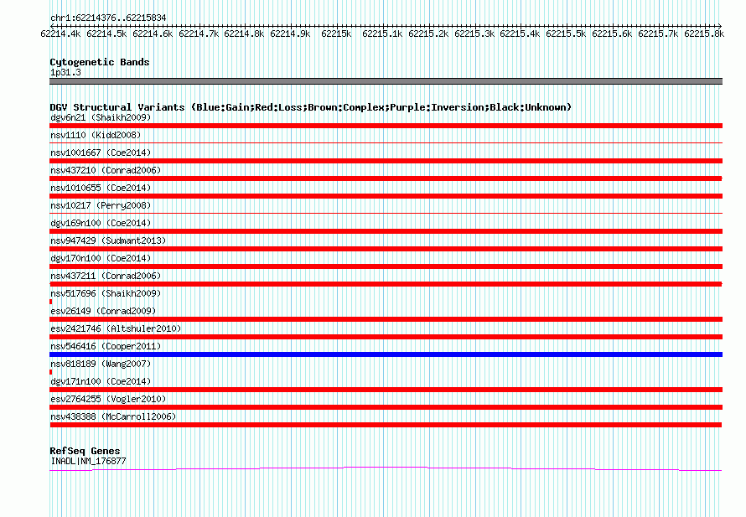Open the nsv947429 (Sudmant2013) label
Viewport: 746px width, 517px height.
click(108, 240)
